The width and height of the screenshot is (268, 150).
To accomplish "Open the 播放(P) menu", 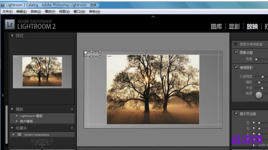I will pos(50,11).
